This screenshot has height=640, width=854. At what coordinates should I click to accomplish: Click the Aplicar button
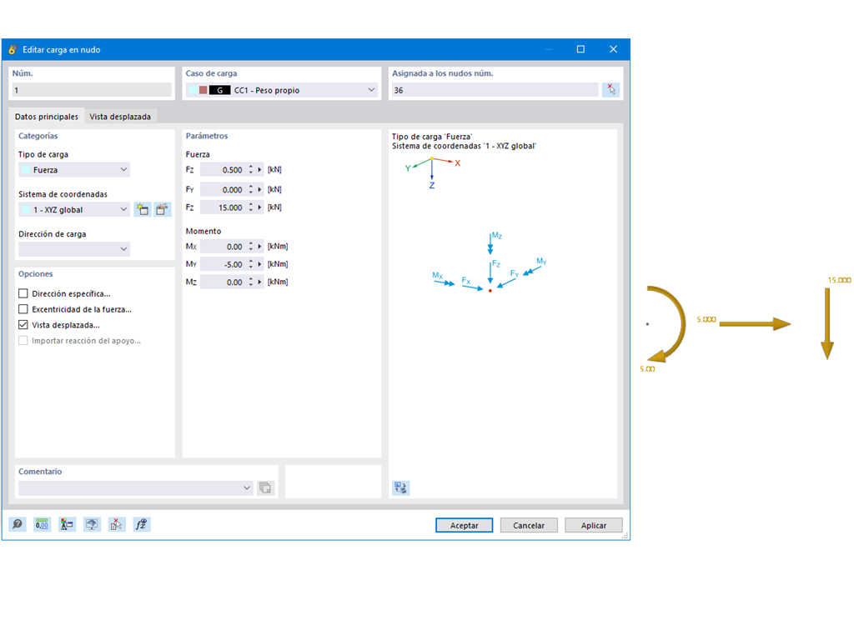pos(594,525)
